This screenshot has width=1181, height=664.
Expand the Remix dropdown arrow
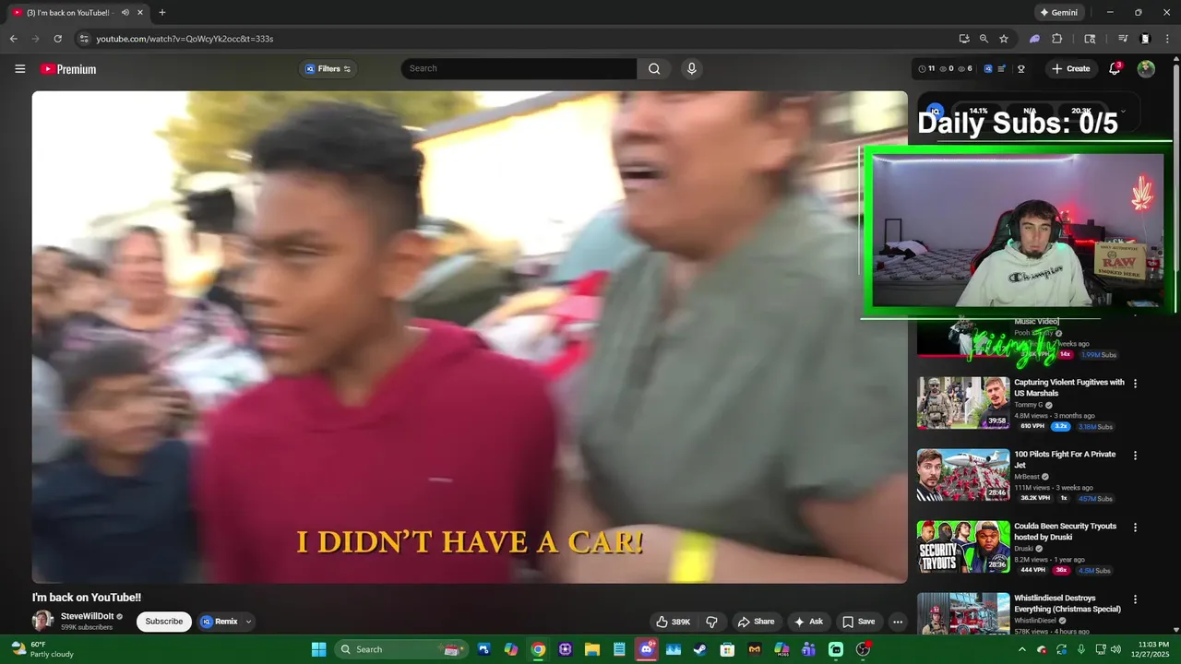click(248, 622)
